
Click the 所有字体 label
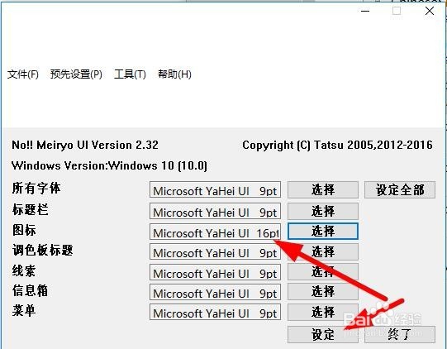pyautogui.click(x=36, y=188)
